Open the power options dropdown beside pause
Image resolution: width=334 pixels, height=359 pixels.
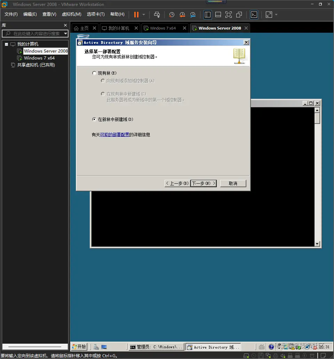tap(144, 15)
